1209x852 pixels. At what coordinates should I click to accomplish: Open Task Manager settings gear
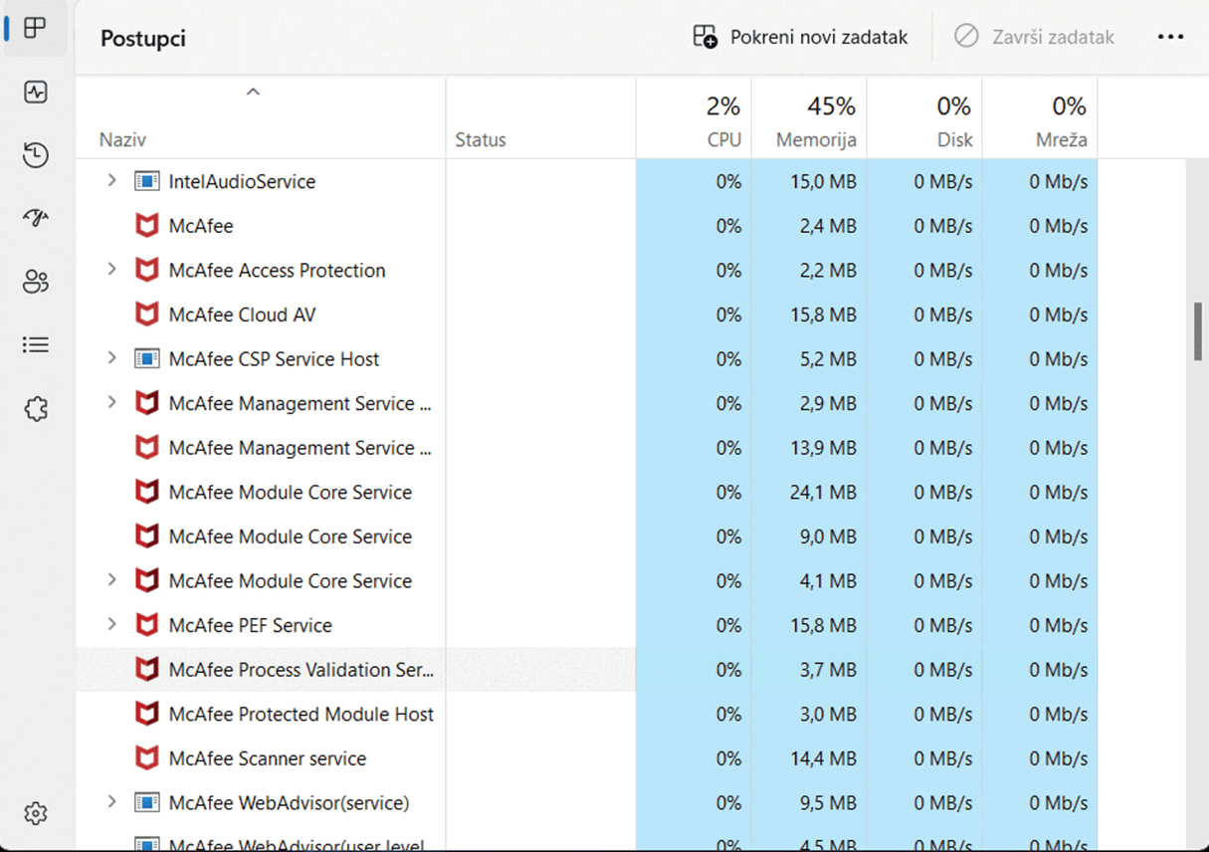click(36, 813)
